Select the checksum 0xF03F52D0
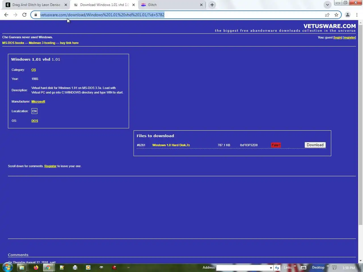Screen dimensions: 363x272 coord(249,145)
